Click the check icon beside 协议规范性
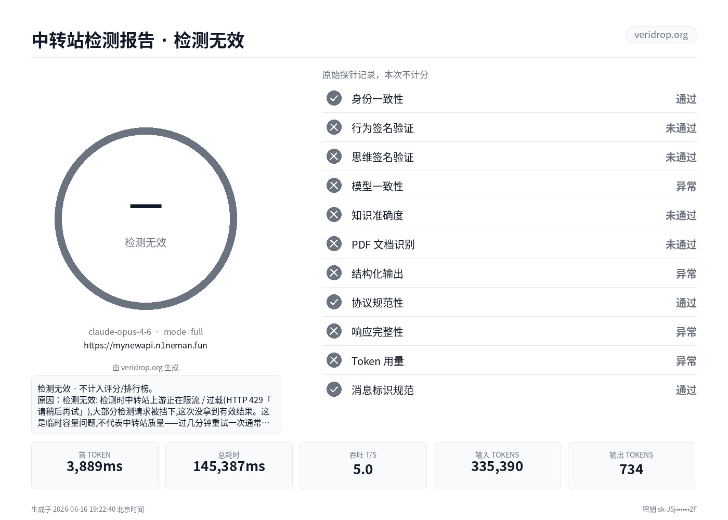Image resolution: width=728 pixels, height=520 pixels. 334,302
